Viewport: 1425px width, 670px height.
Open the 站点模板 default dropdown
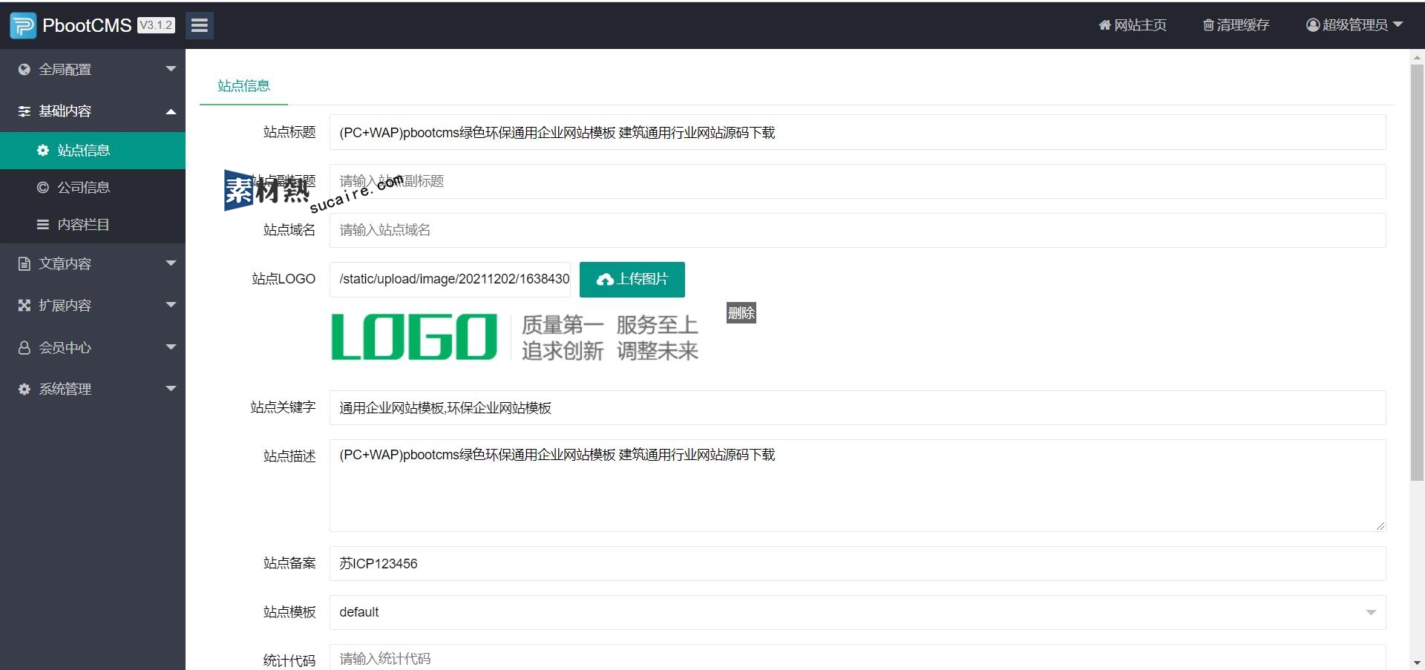(x=857, y=612)
